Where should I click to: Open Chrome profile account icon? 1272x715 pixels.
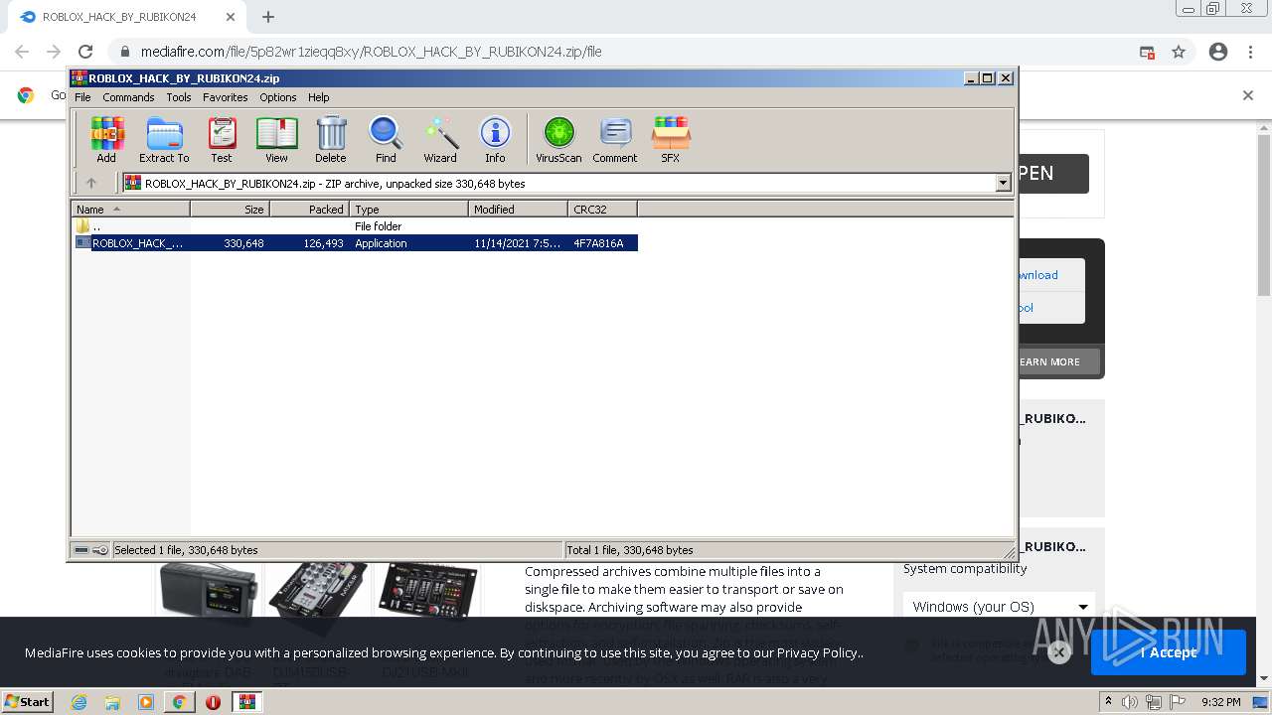pos(1218,52)
